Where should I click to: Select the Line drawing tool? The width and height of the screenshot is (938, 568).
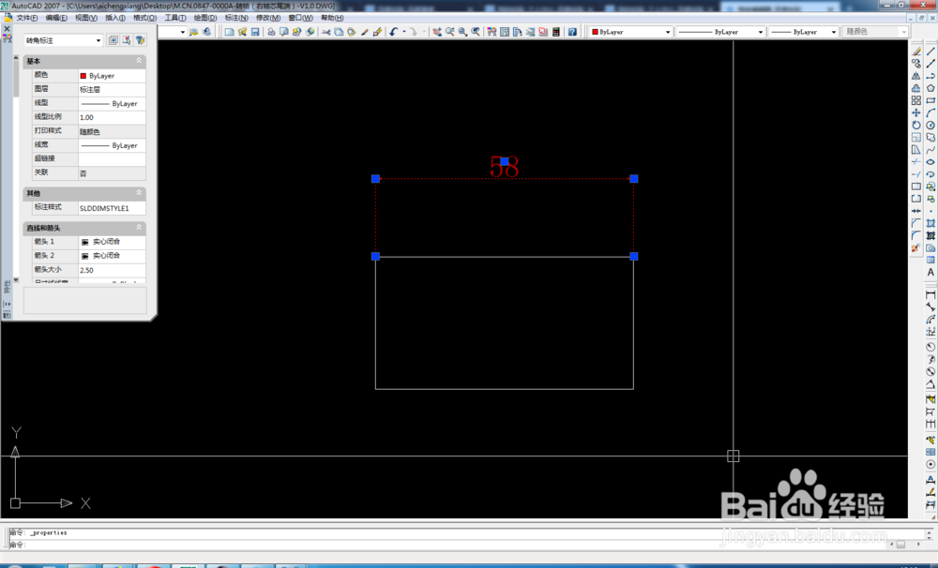pos(930,52)
